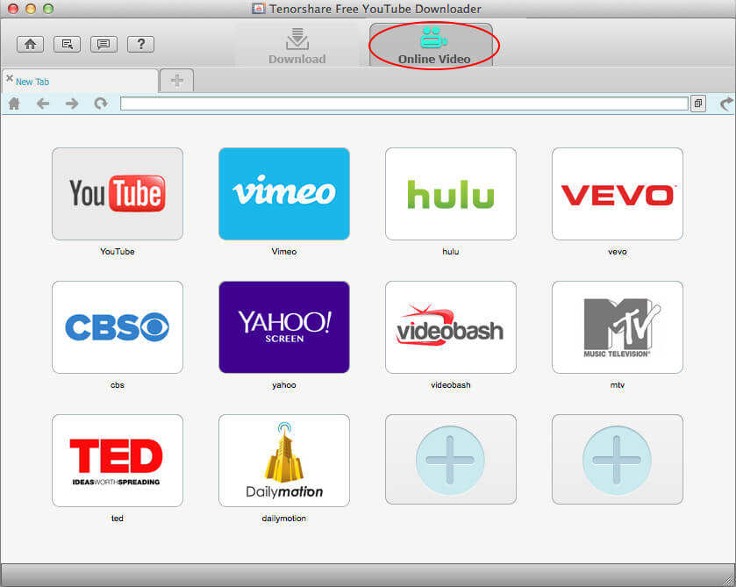The image size is (736, 587).
Task: Add a site using the last empty plus tile
Action: tap(618, 460)
